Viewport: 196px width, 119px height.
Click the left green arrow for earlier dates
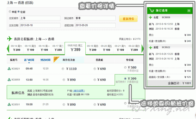tap(8, 48)
